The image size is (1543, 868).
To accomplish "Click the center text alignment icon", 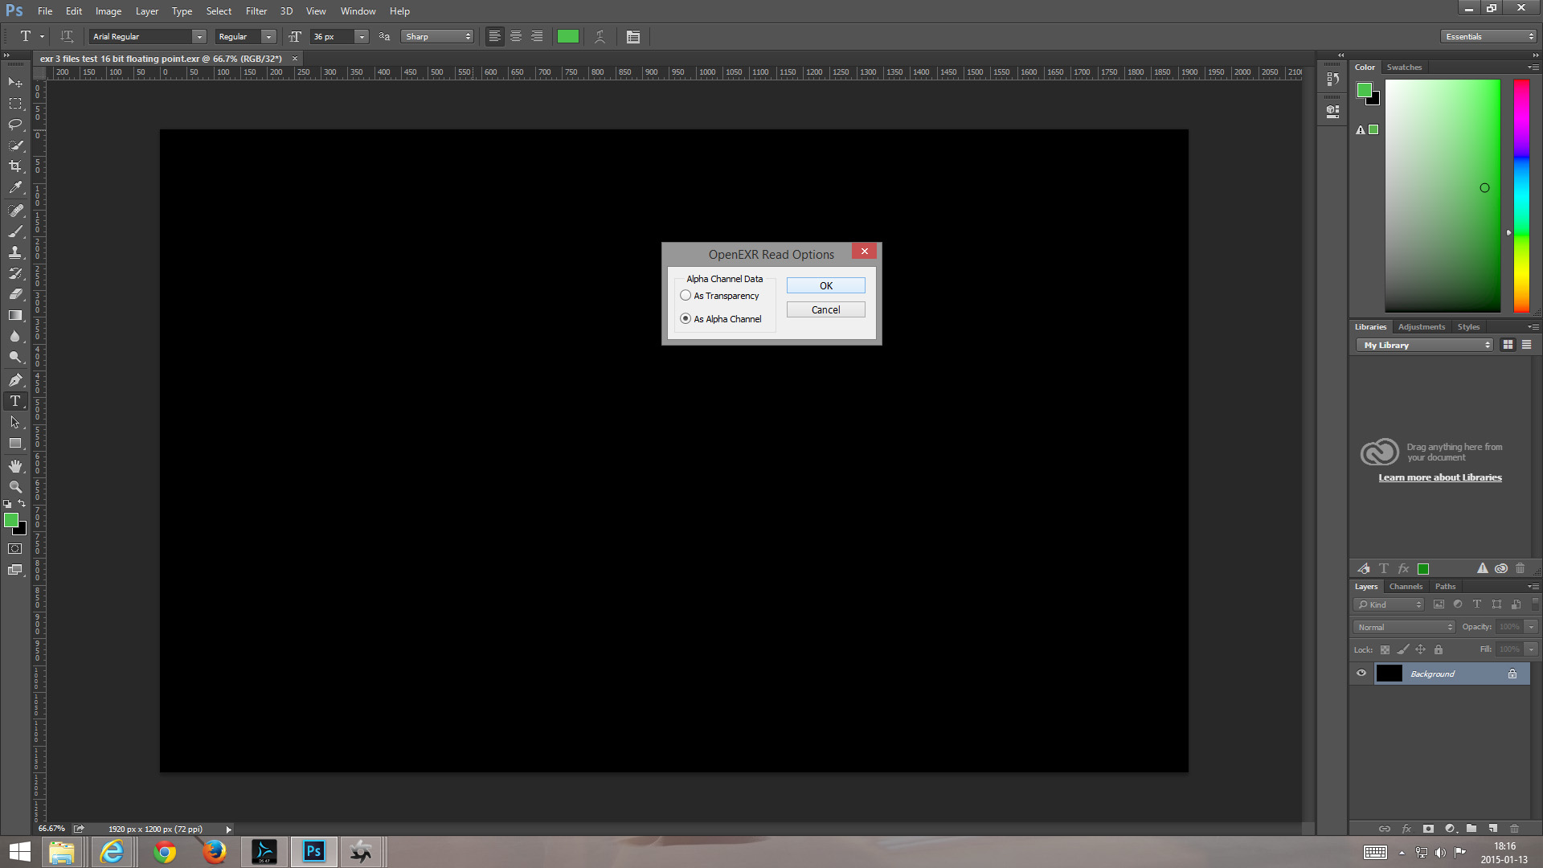I will coord(516,37).
